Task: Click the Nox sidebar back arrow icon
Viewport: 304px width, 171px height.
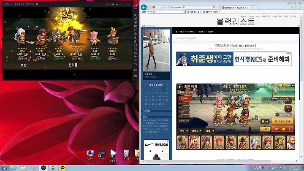Action: (136, 63)
